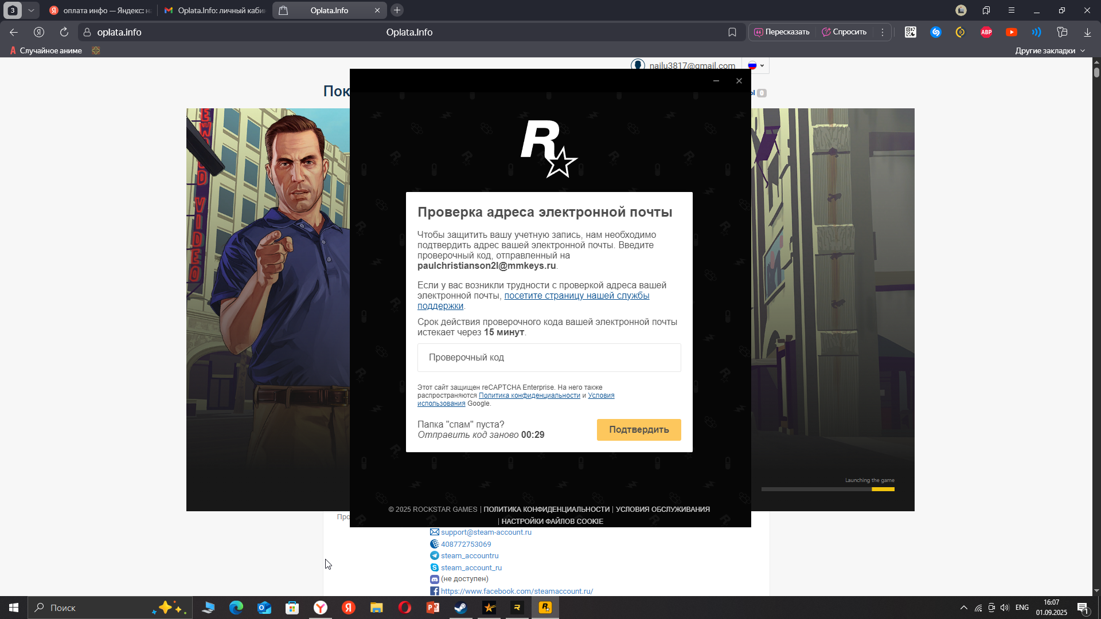1101x619 pixels.
Task: Click the Подтвердить confirm button
Action: pyautogui.click(x=639, y=430)
